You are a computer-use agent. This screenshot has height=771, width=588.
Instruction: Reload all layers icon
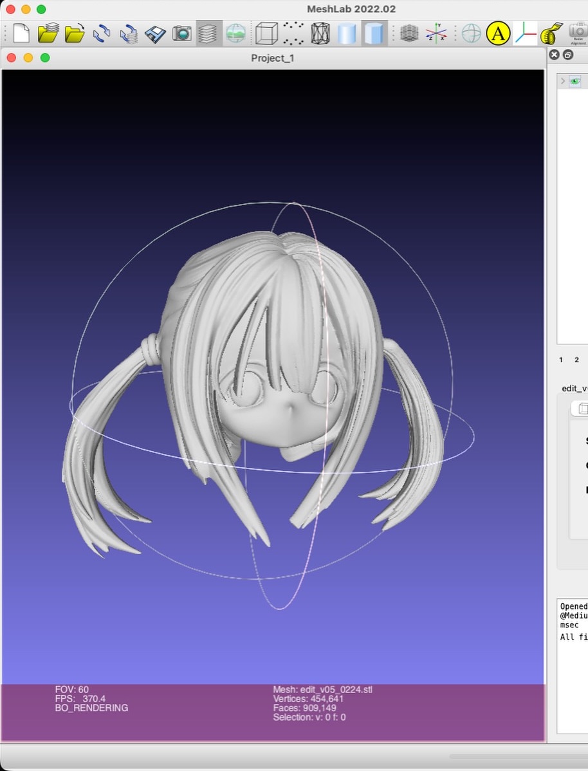point(129,33)
